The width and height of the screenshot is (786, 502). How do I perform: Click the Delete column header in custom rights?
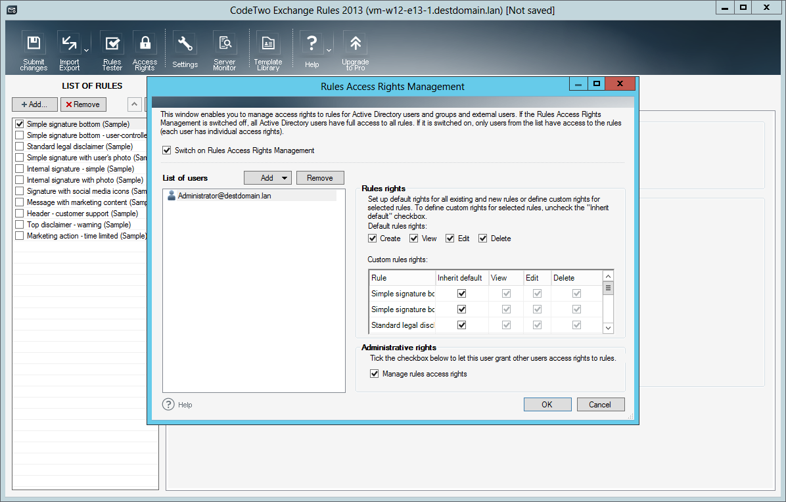coord(576,277)
